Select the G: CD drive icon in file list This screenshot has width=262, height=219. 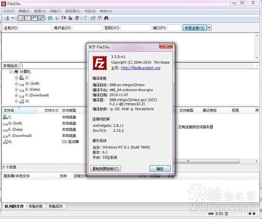pyautogui.click(x=5, y=142)
